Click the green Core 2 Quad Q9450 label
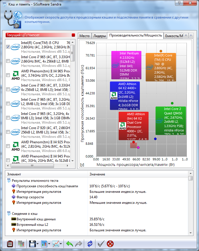 pyautogui.click(x=171, y=121)
